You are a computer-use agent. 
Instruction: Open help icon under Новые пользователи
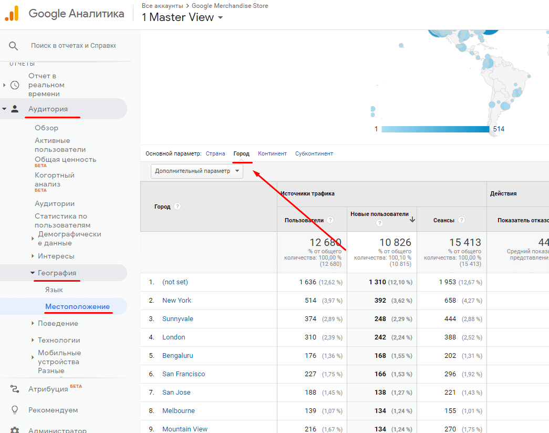click(379, 223)
